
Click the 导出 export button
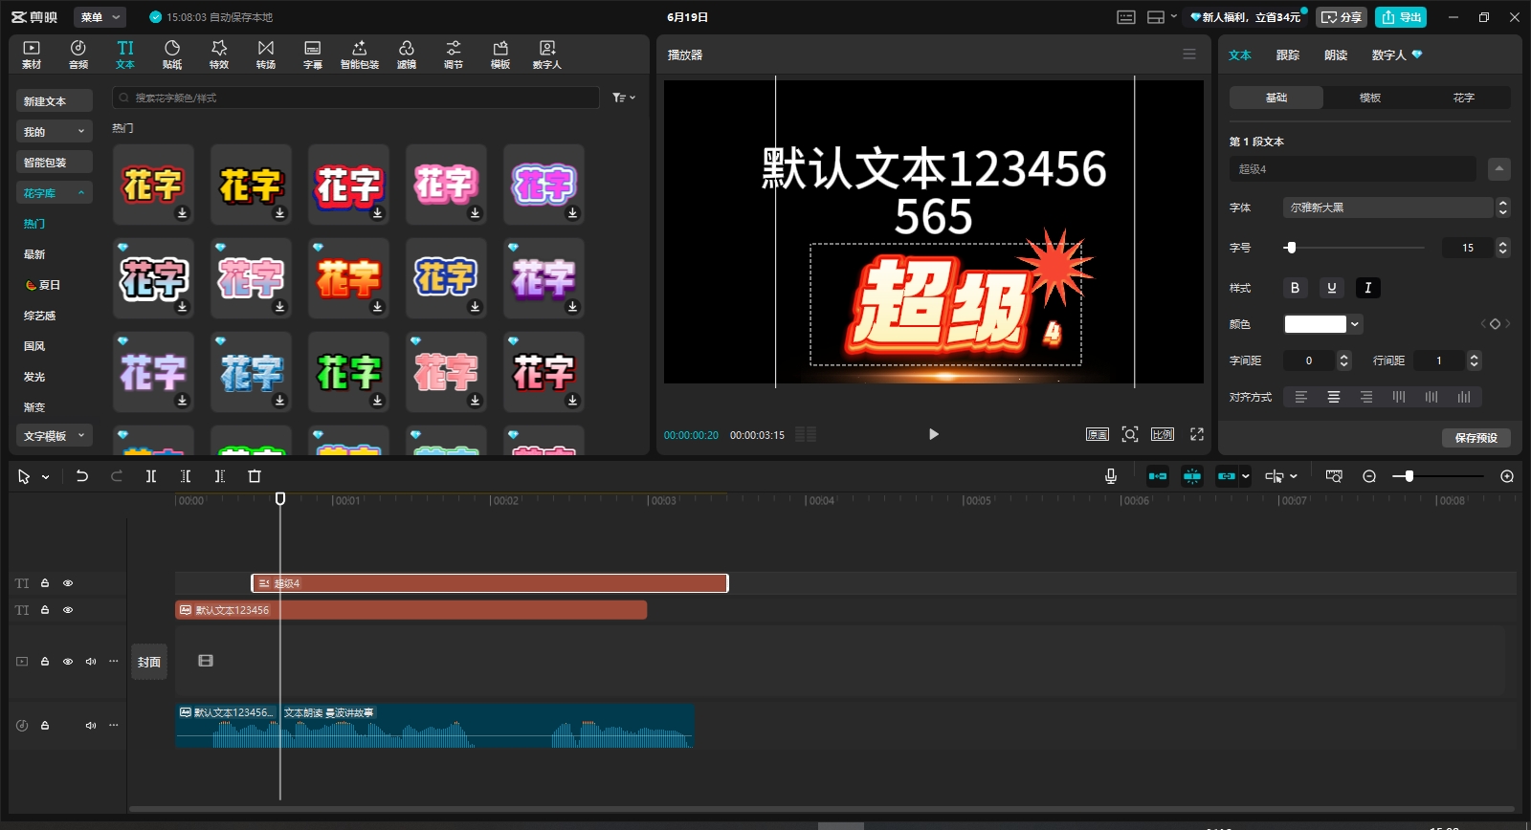coord(1401,17)
